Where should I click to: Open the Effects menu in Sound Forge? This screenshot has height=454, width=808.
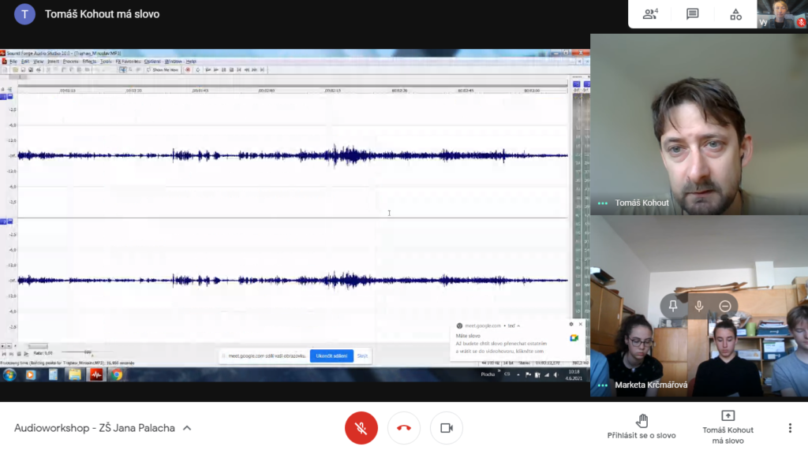point(89,61)
